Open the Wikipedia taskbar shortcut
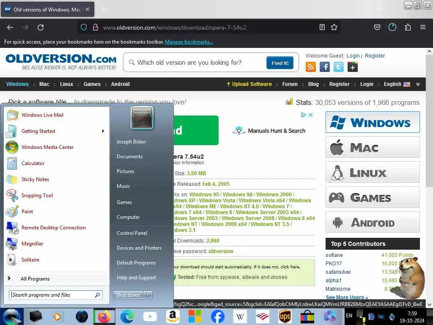433x325 pixels. point(240,317)
